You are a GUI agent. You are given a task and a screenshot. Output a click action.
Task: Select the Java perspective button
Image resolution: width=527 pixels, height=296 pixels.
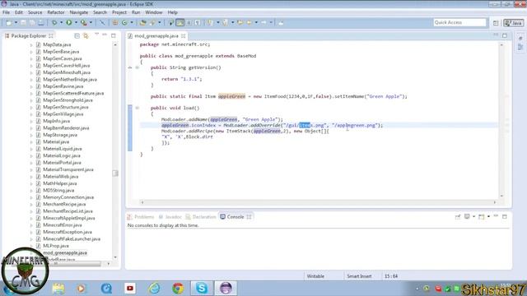click(x=513, y=22)
